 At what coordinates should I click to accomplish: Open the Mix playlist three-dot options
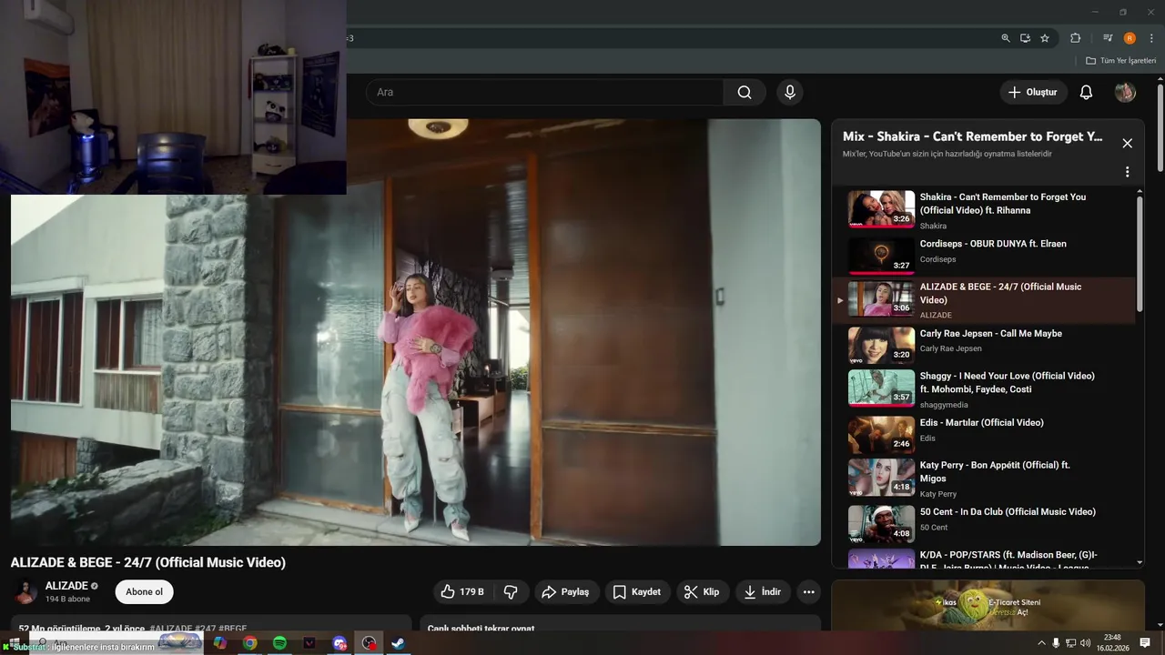coord(1127,172)
